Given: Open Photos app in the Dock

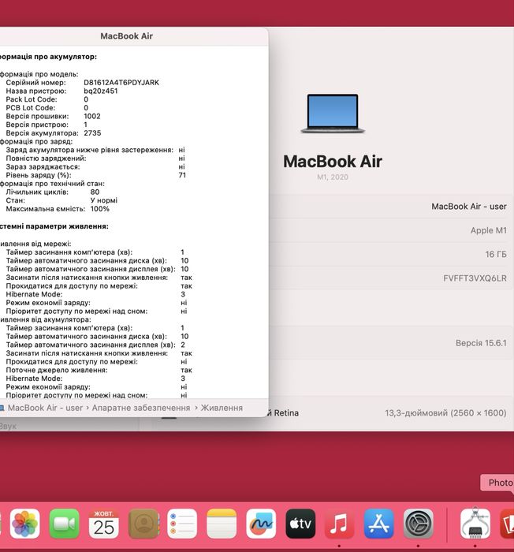Looking at the screenshot, I should (24, 524).
